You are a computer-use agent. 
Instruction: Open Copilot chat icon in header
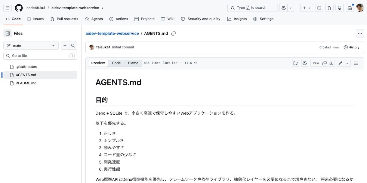click(x=283, y=8)
